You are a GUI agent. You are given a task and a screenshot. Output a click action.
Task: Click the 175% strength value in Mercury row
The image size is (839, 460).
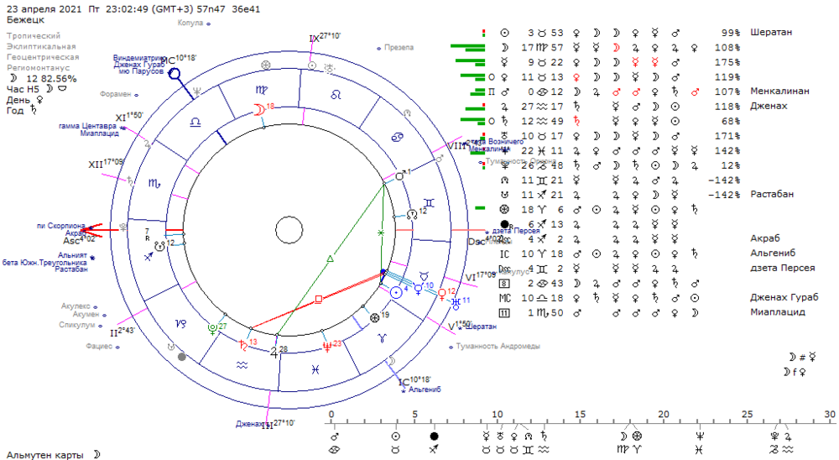point(727,62)
